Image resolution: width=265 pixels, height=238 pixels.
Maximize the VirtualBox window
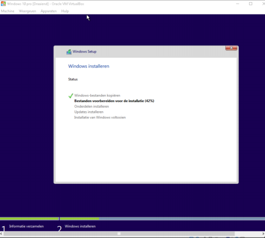point(251,4)
